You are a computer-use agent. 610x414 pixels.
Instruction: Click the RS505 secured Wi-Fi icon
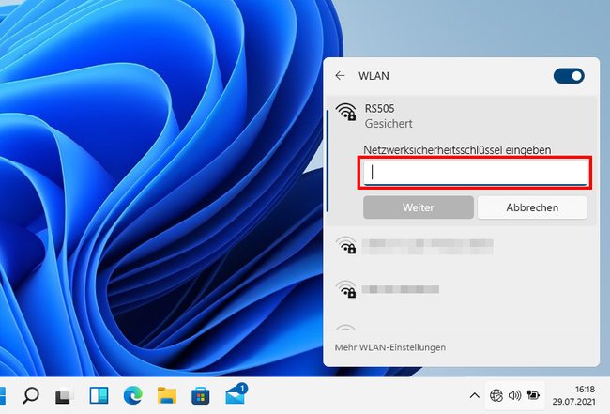(346, 112)
